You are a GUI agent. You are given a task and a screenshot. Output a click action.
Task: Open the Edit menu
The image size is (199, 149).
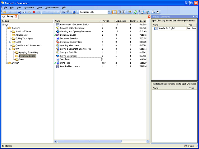click(x=12, y=7)
